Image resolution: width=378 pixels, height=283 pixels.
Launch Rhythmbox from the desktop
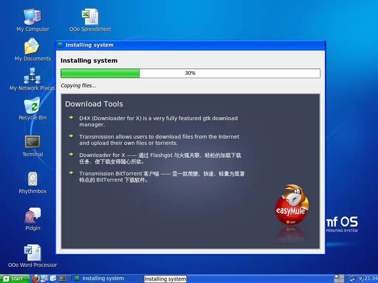[x=32, y=183]
